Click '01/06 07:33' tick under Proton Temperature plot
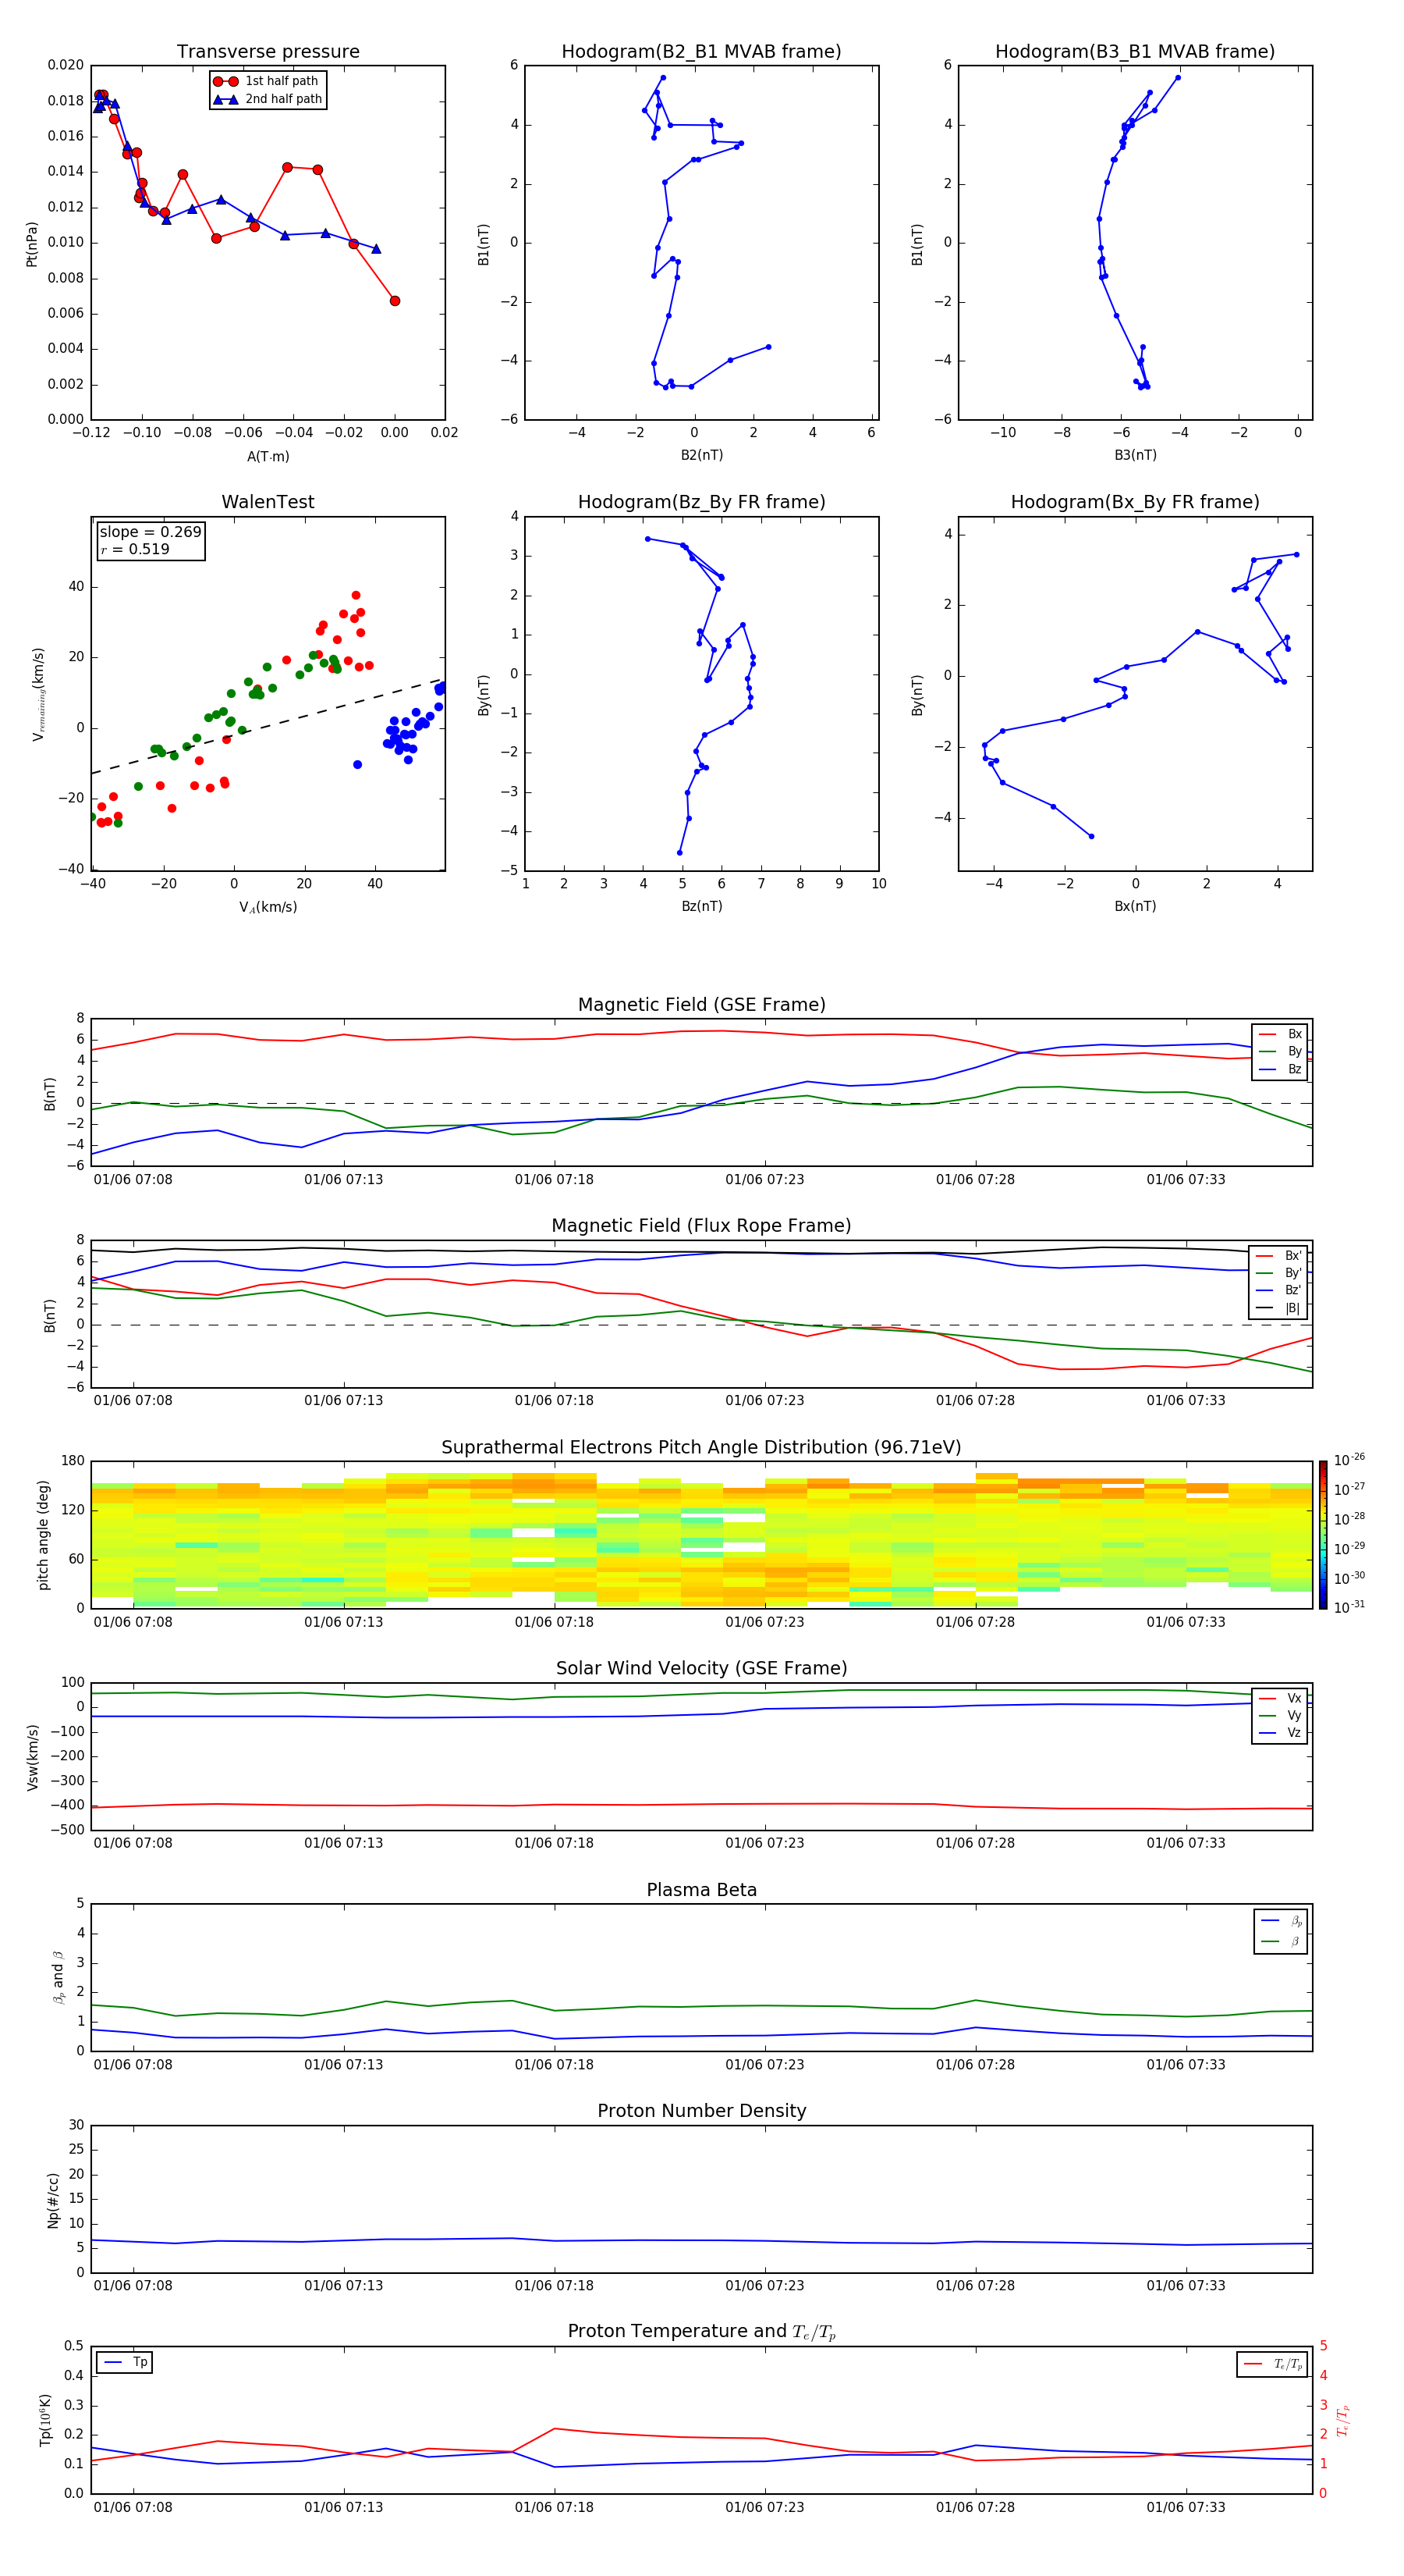 tap(1185, 2507)
